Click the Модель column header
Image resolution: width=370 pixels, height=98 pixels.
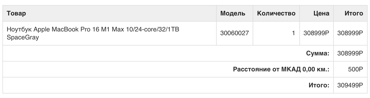coord(233,14)
